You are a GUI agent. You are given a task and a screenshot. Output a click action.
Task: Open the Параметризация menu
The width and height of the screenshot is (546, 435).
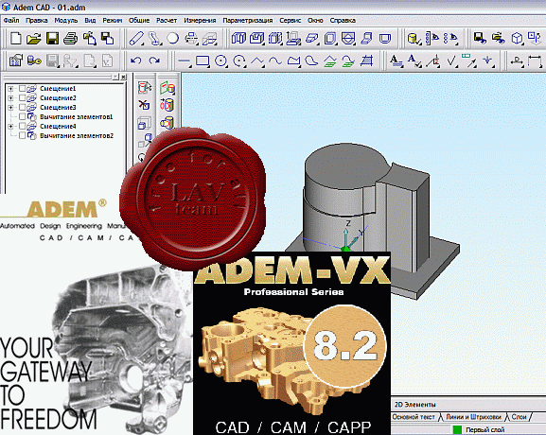click(248, 20)
